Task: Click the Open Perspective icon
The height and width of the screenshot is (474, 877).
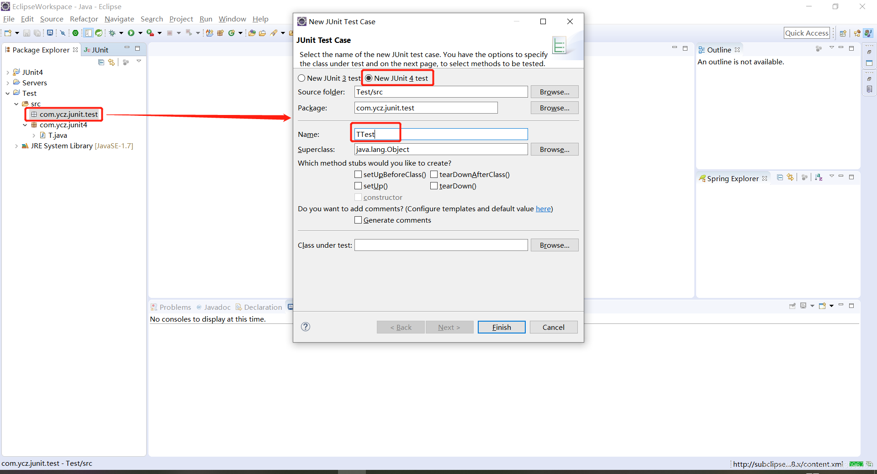Action: pos(843,33)
